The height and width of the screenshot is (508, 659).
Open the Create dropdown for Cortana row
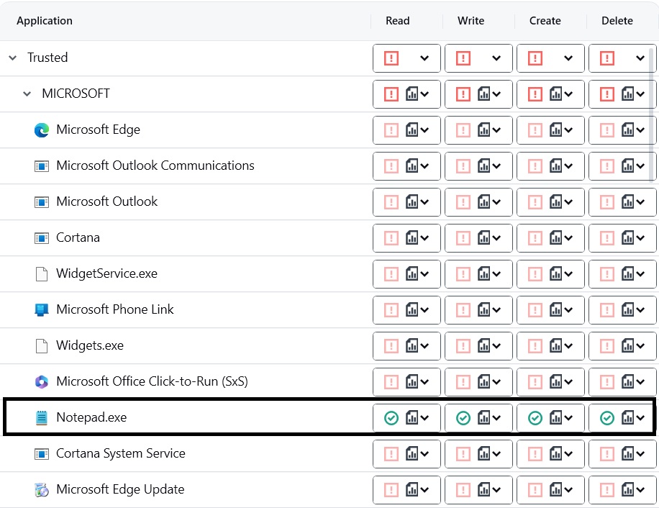(568, 238)
